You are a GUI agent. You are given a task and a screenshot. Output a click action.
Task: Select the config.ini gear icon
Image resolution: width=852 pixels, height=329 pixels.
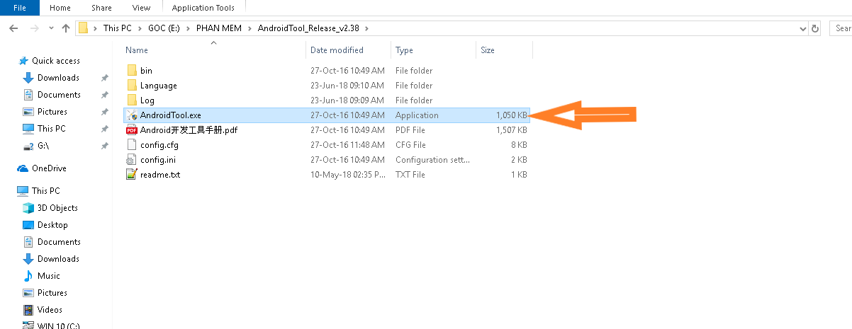coord(131,160)
